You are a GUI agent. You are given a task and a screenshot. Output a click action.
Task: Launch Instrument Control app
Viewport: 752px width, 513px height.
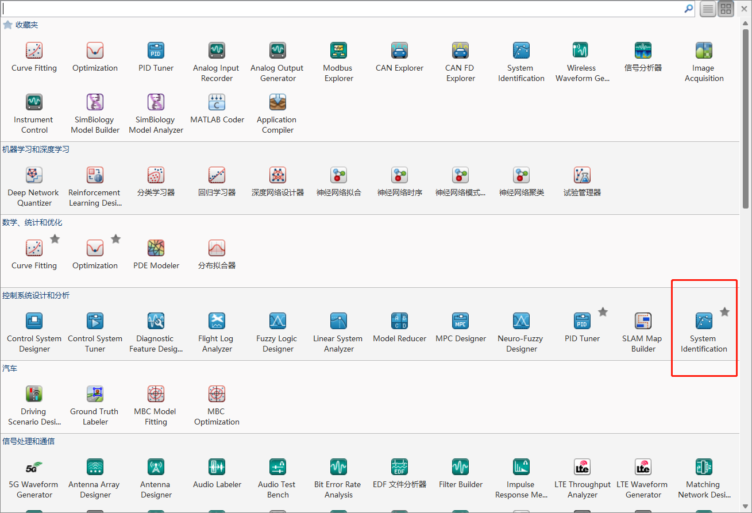pyautogui.click(x=34, y=114)
